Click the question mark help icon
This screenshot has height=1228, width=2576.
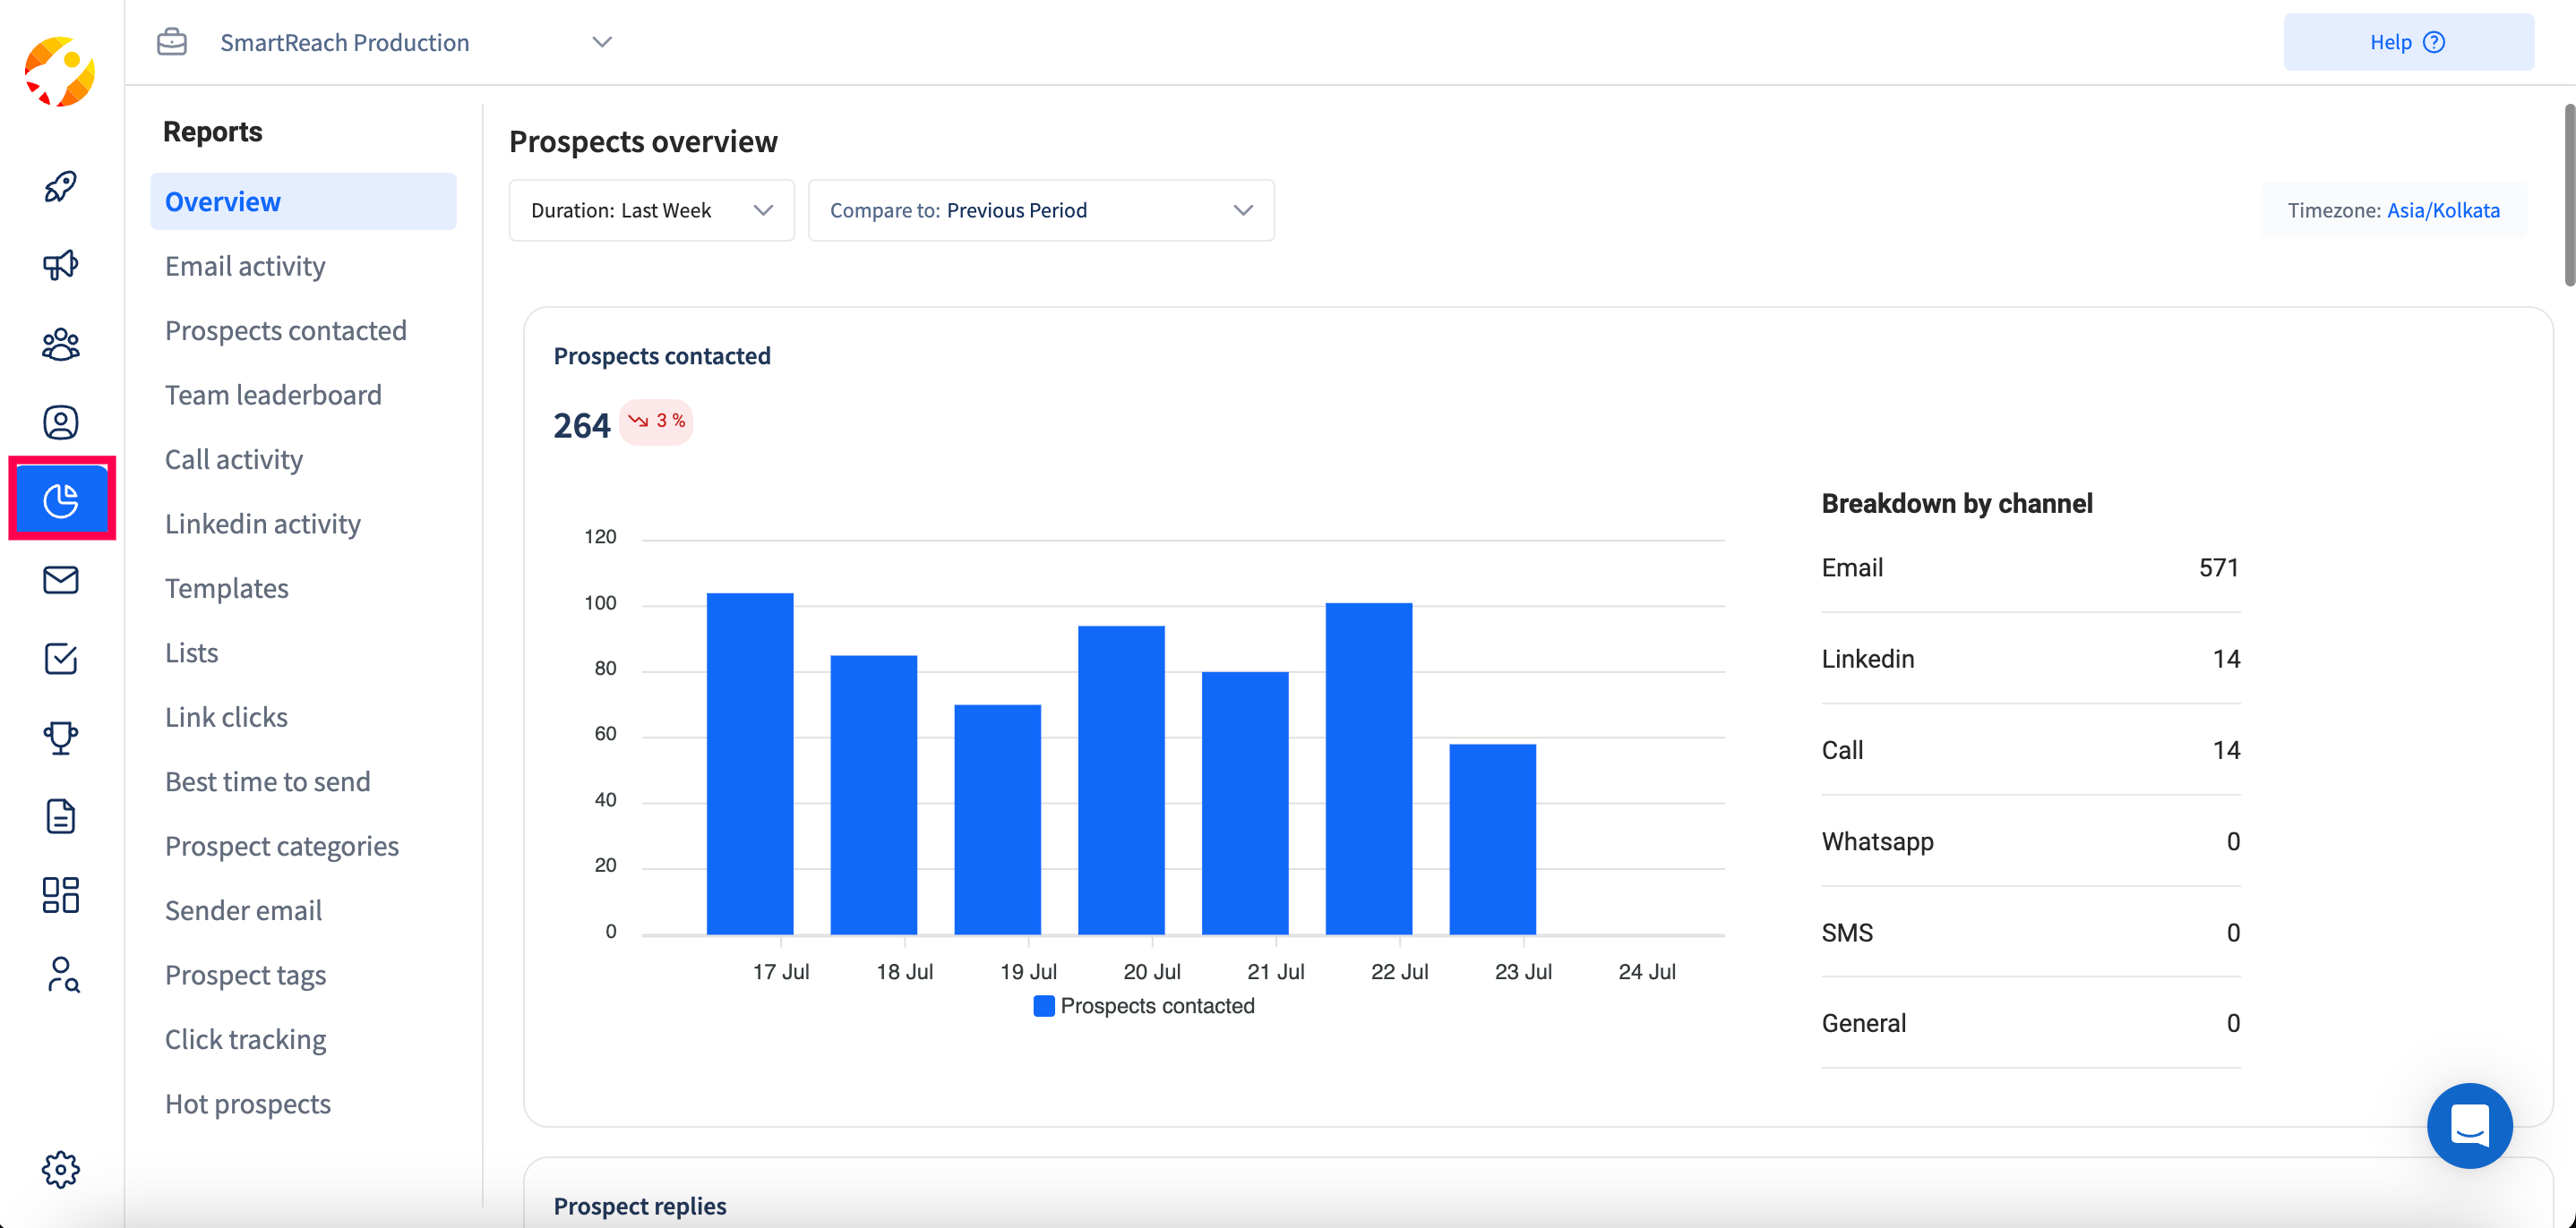coord(2434,42)
